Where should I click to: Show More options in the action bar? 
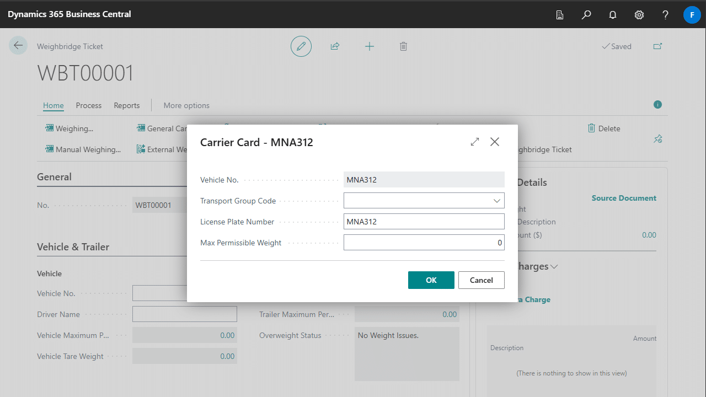(x=186, y=105)
